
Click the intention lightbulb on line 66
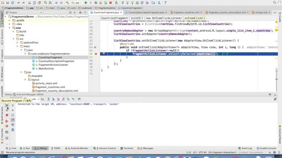point(104,53)
